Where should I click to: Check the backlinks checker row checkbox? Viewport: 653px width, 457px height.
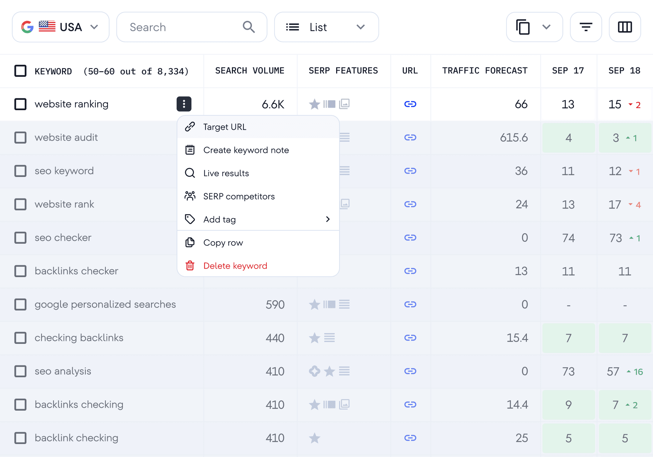(20, 271)
